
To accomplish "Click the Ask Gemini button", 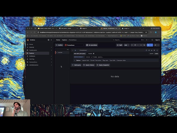I will click(x=155, y=28).
